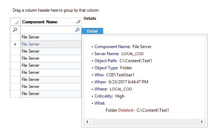This screenshot has width=217, height=135.
Task: Select the first File Server row
Action: click(x=51, y=37)
